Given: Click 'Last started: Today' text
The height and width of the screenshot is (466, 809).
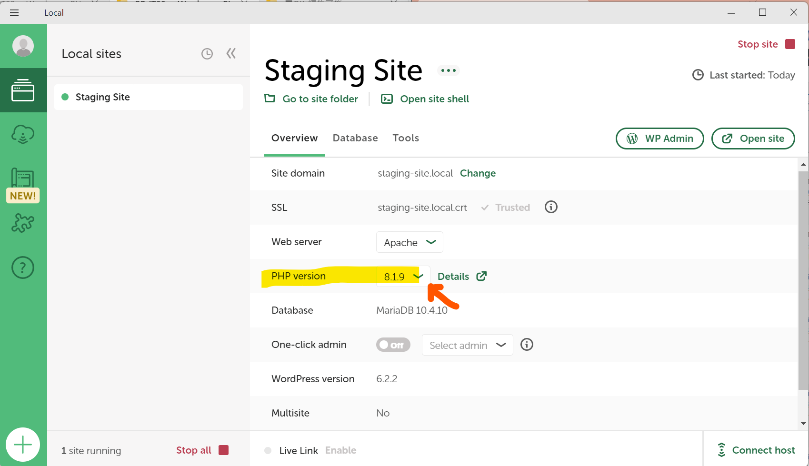Looking at the screenshot, I should (743, 75).
